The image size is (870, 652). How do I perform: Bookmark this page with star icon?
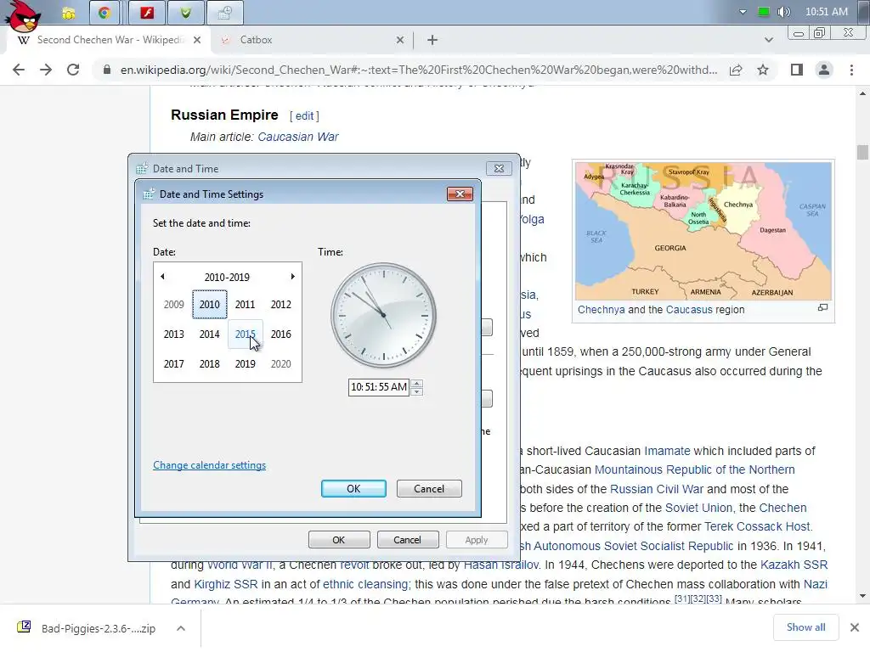pyautogui.click(x=763, y=70)
